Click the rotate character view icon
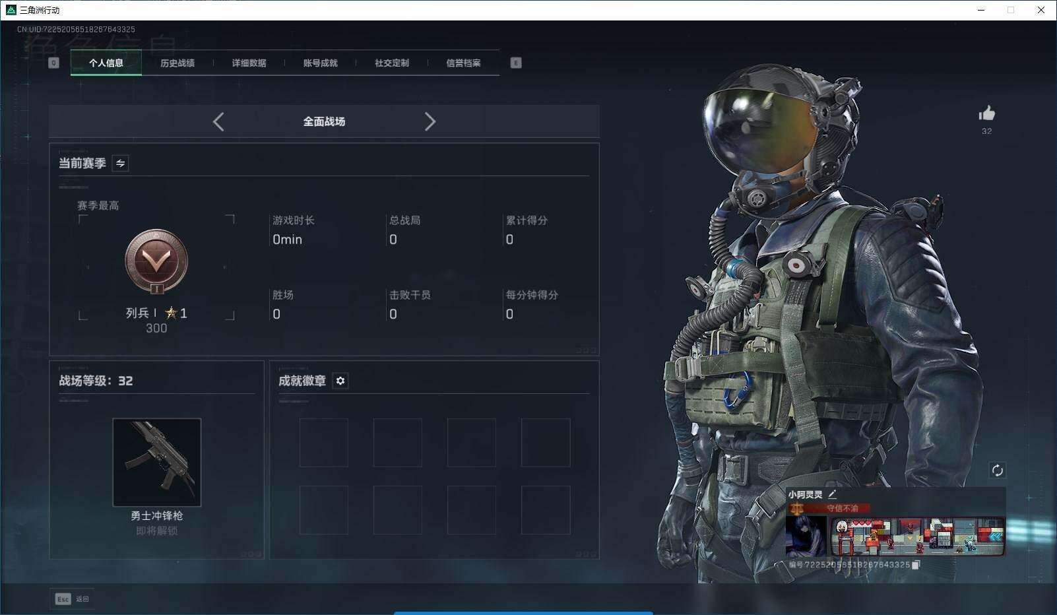This screenshot has width=1057, height=615. click(998, 470)
